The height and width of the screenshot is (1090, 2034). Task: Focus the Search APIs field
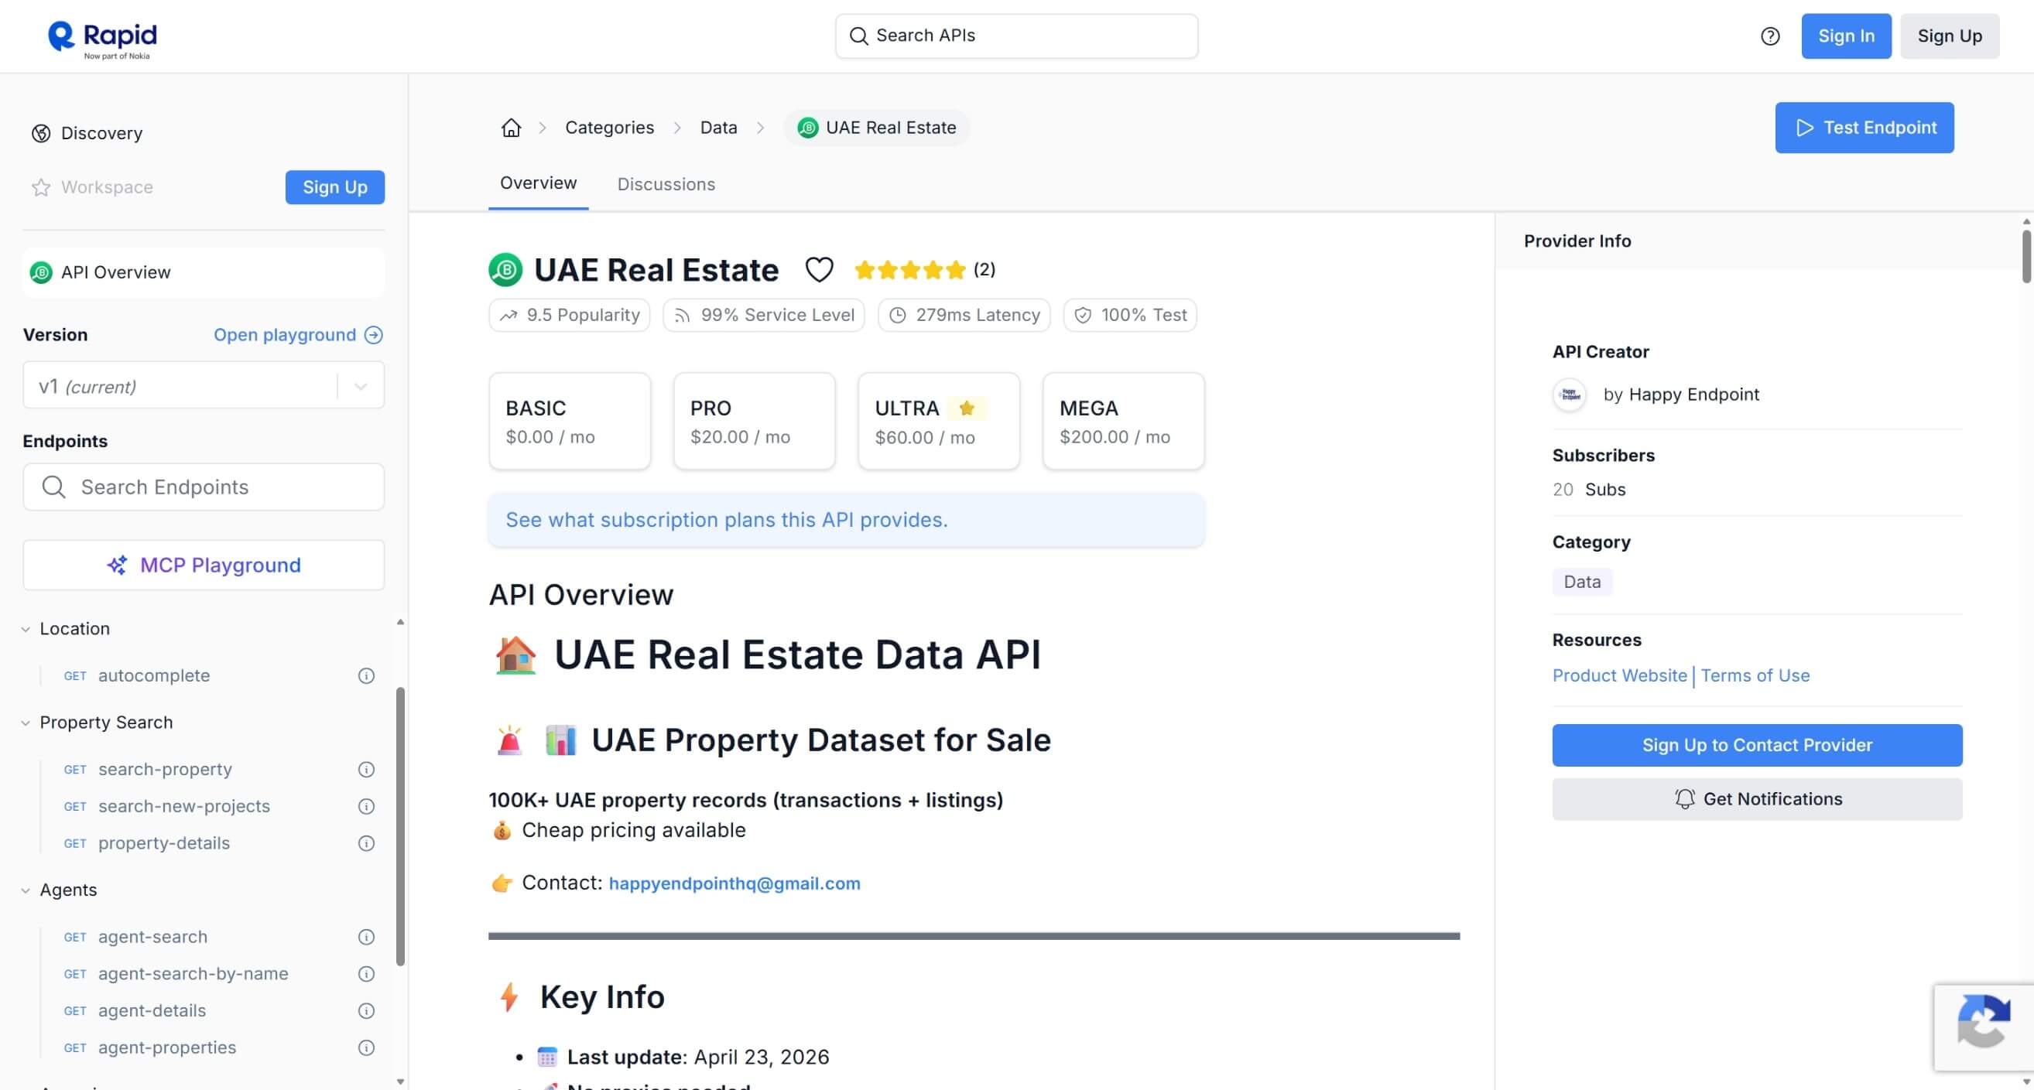1016,36
